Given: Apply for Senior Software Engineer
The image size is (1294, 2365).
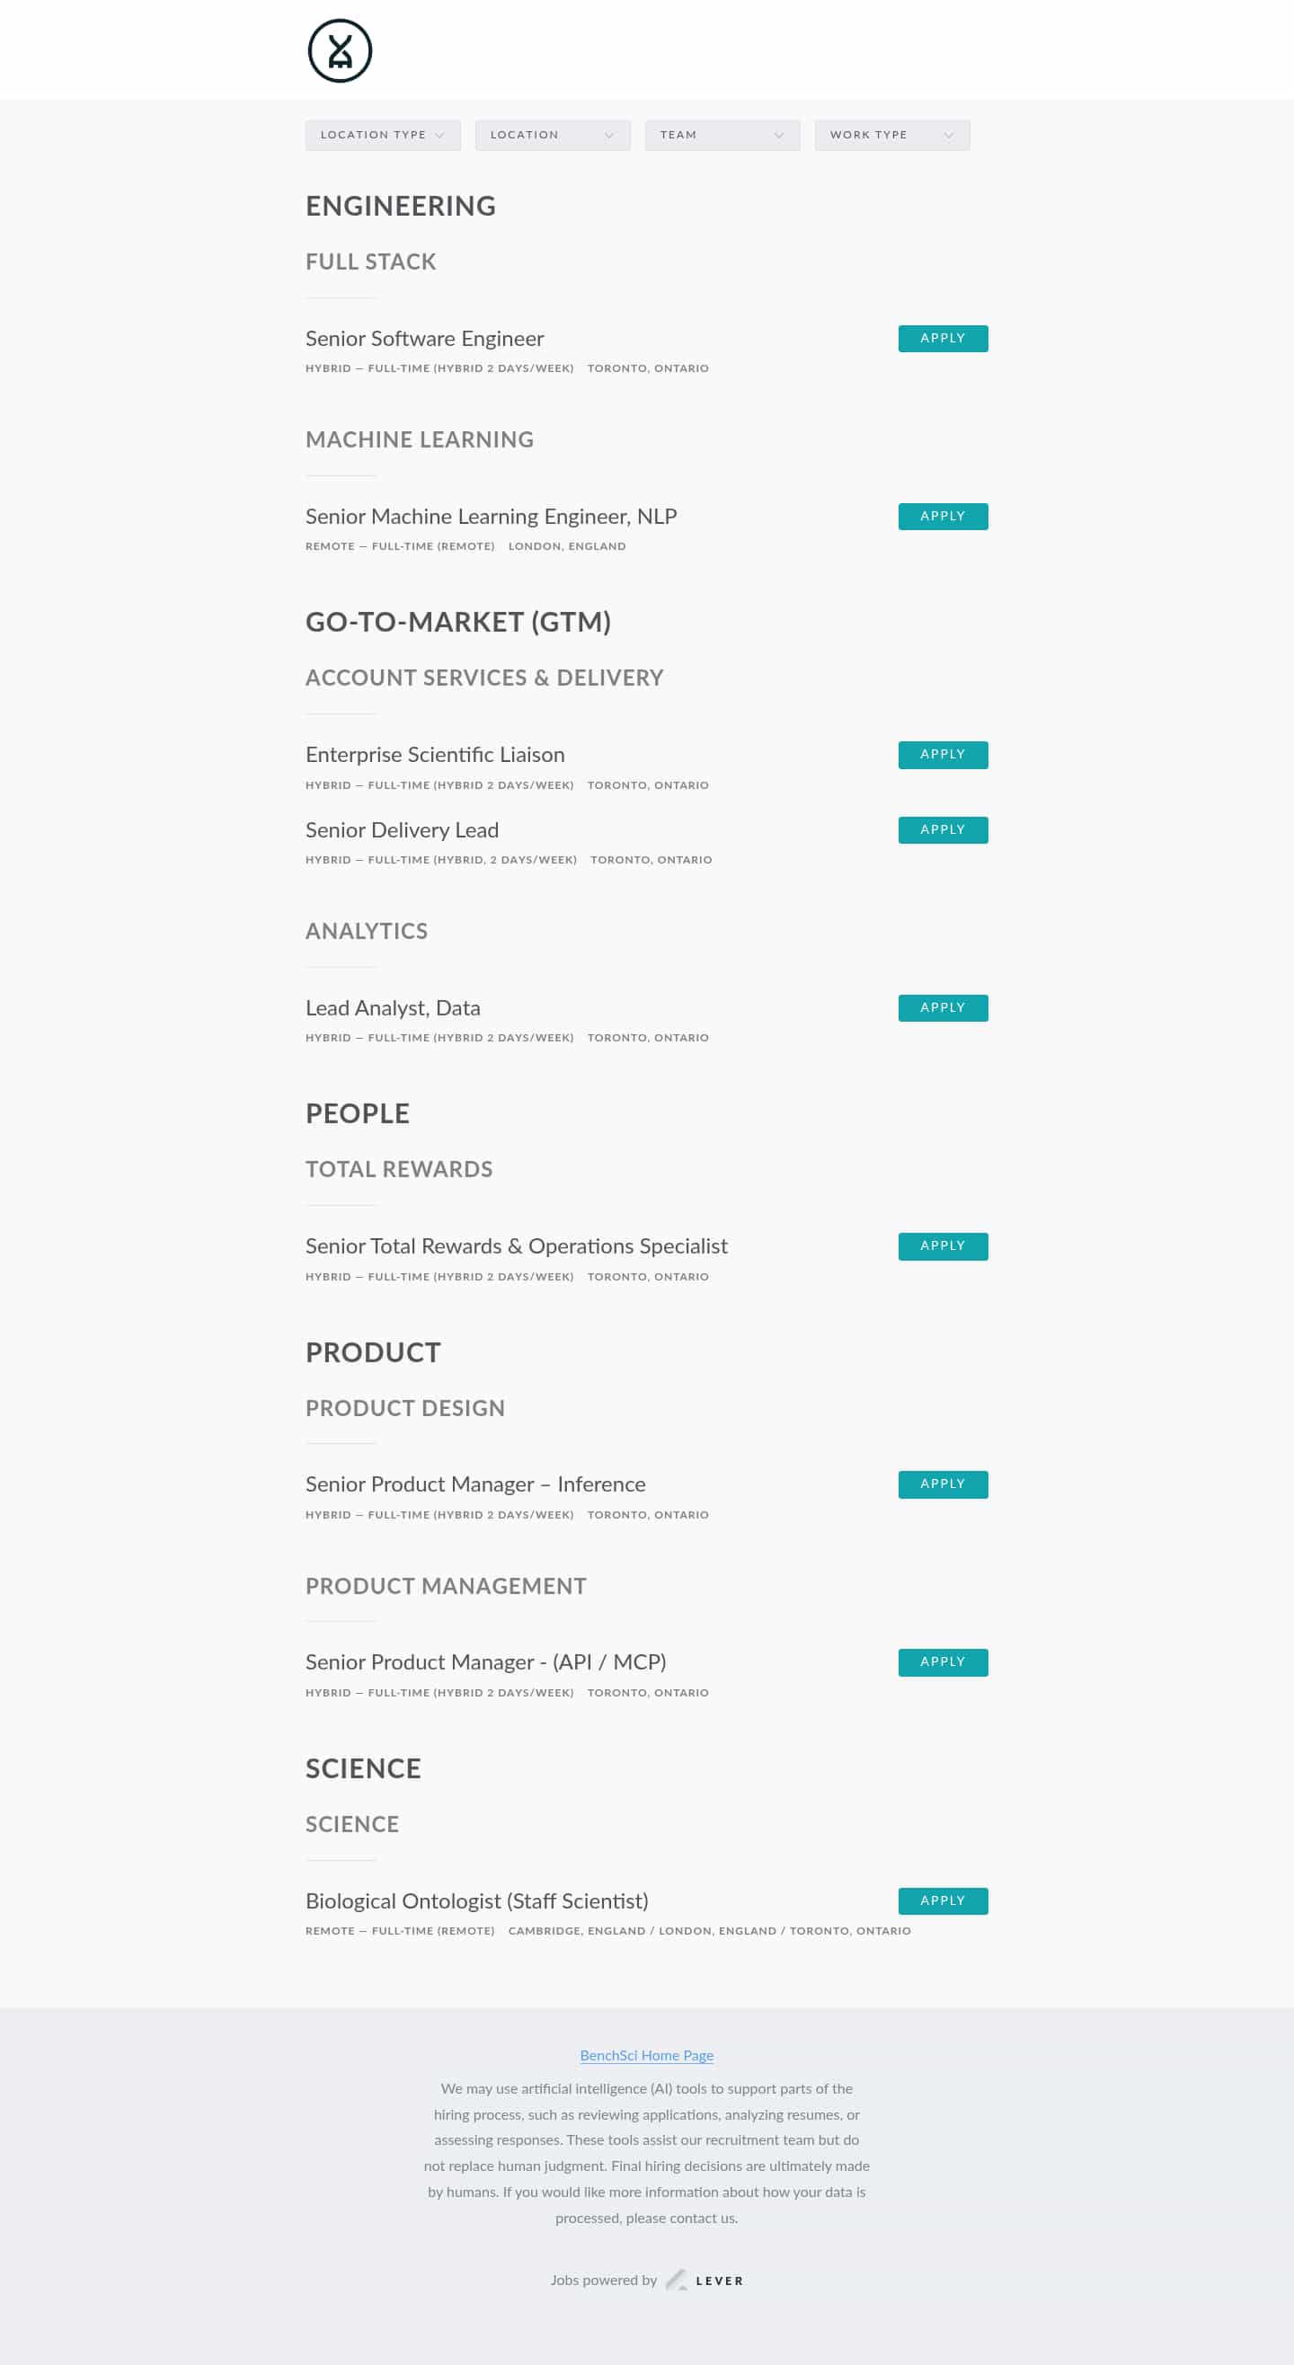Looking at the screenshot, I should [943, 338].
